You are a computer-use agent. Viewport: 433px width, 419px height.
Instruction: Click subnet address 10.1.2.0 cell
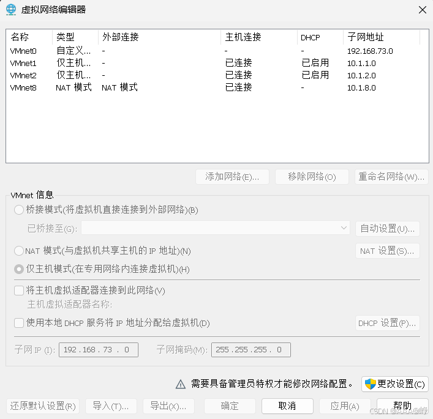[x=361, y=75]
